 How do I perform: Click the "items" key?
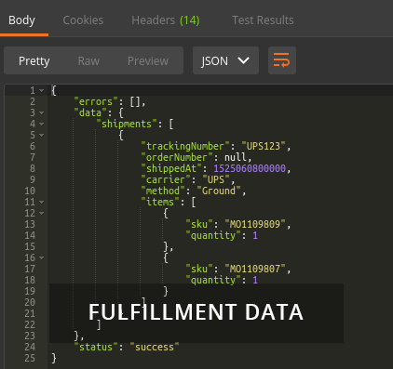160,202
